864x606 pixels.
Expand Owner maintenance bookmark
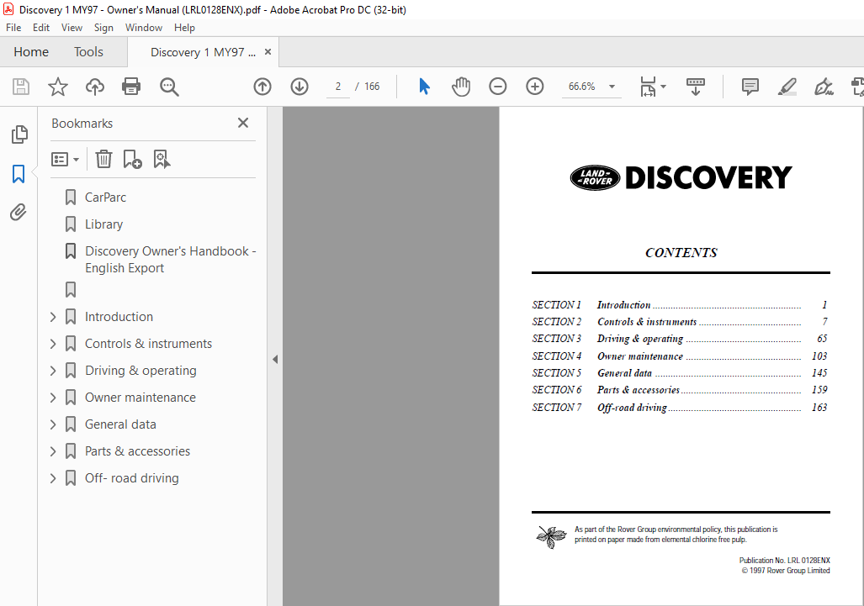point(53,398)
